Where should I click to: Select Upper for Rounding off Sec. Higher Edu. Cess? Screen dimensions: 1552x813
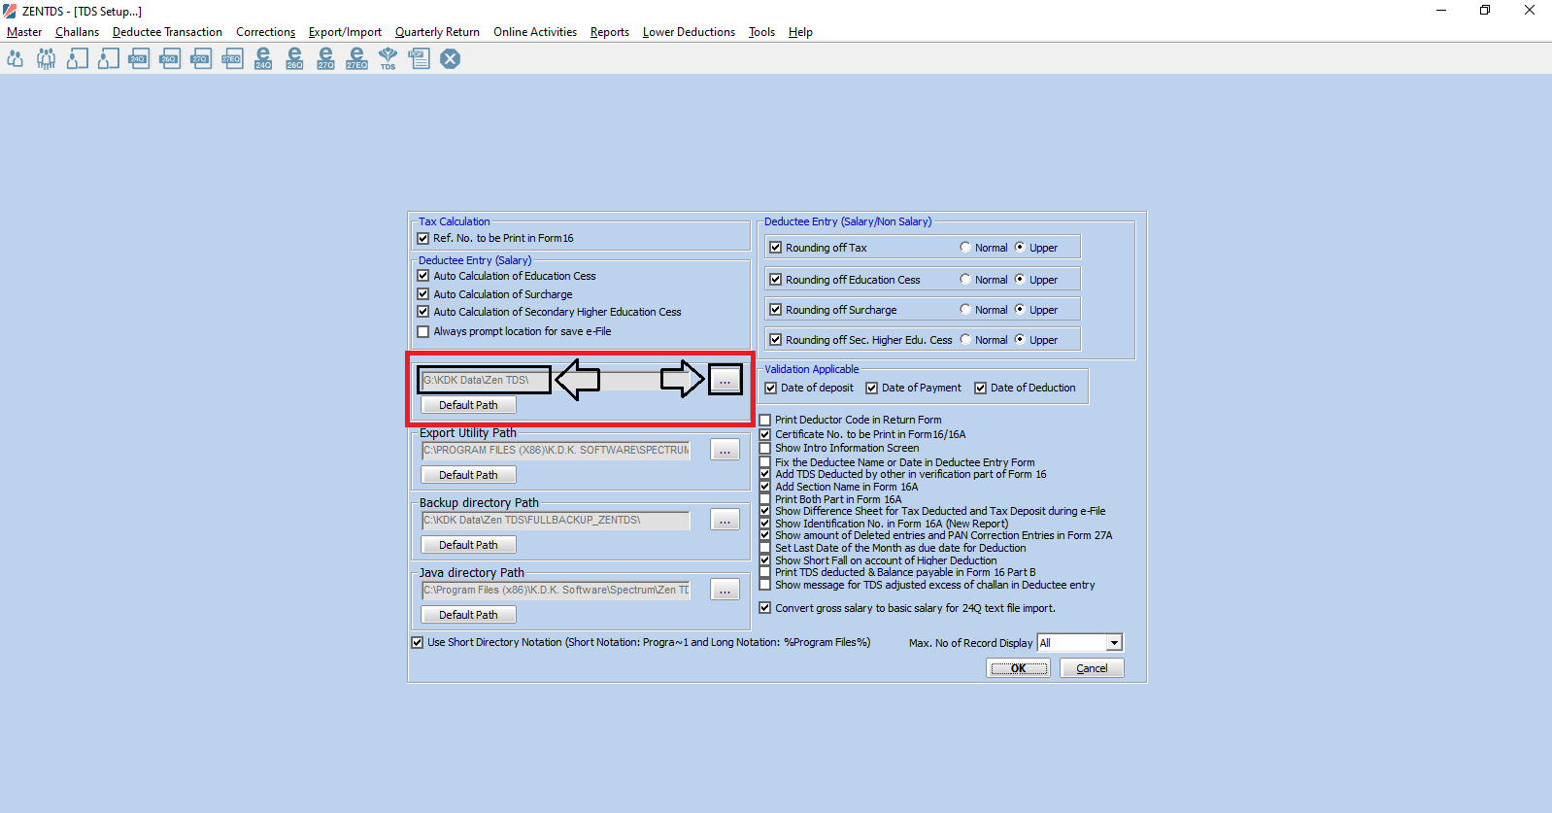coord(1019,339)
